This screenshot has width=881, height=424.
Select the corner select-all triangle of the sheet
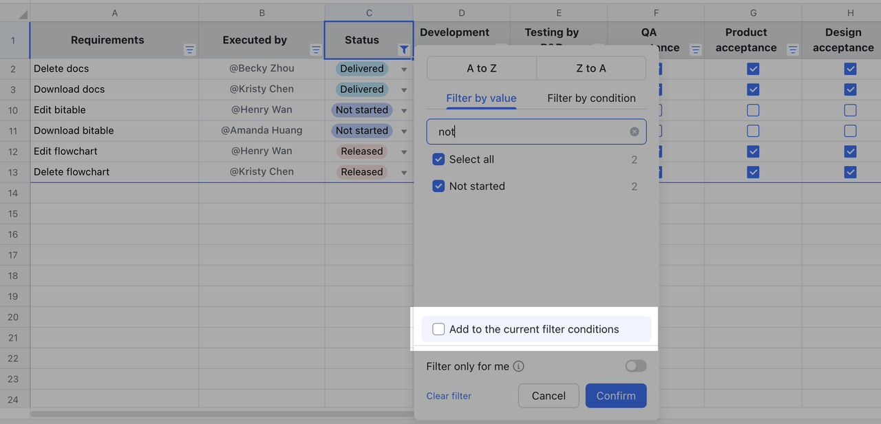[x=22, y=14]
